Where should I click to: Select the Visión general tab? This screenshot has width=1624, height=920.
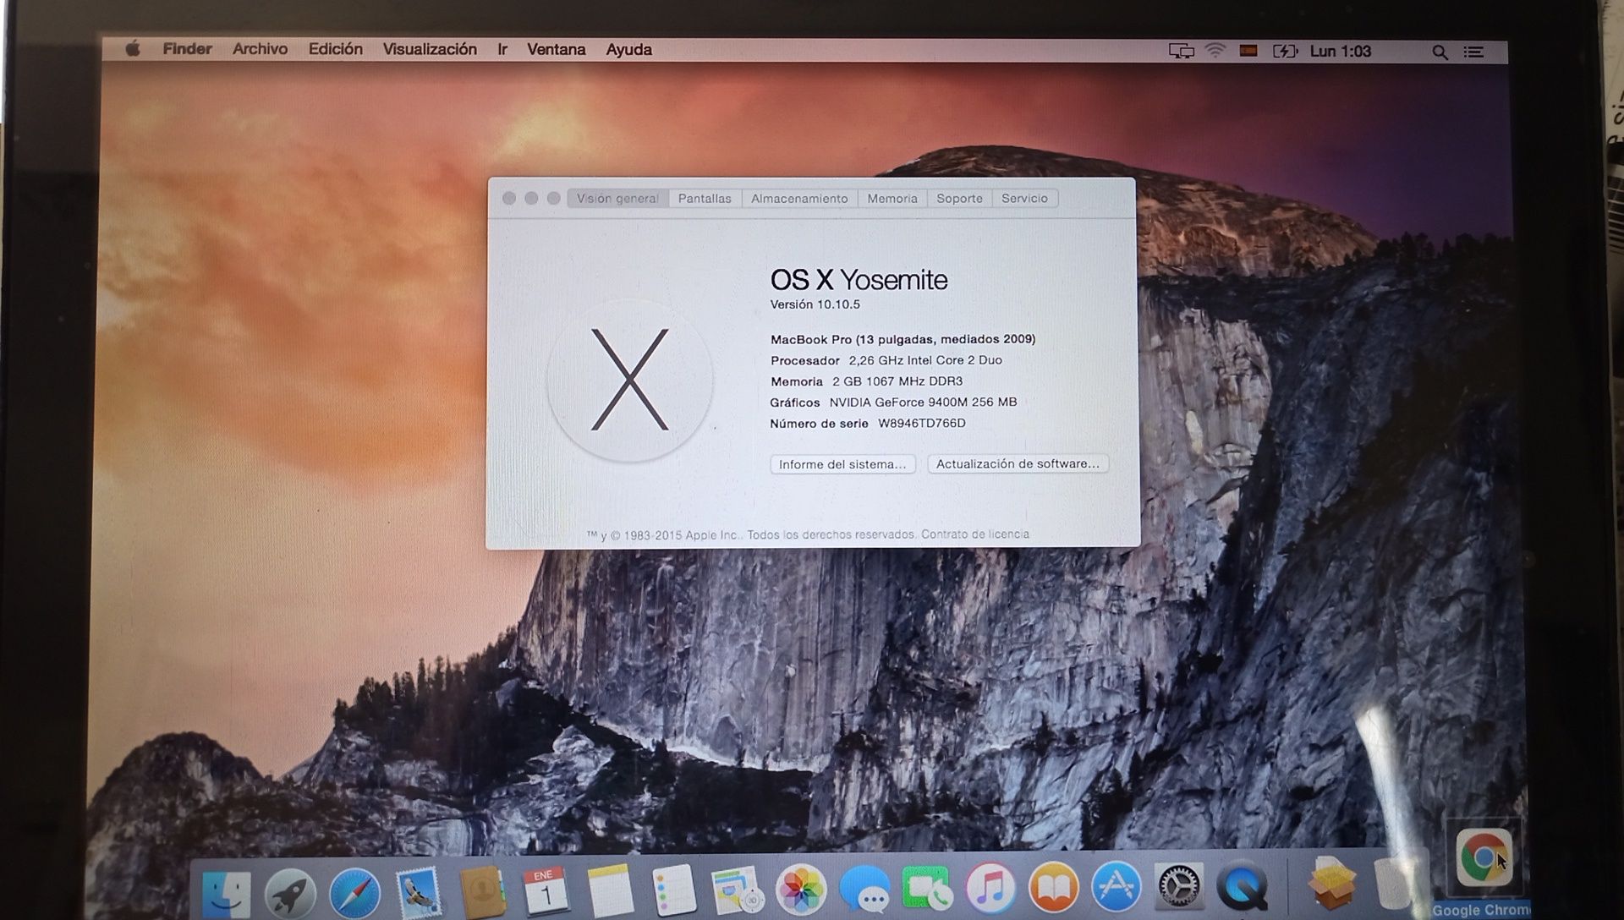(617, 198)
